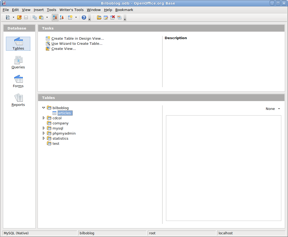Maximize the OpenOffice.org Base window
The width and height of the screenshot is (288, 237).
pos(278,3)
